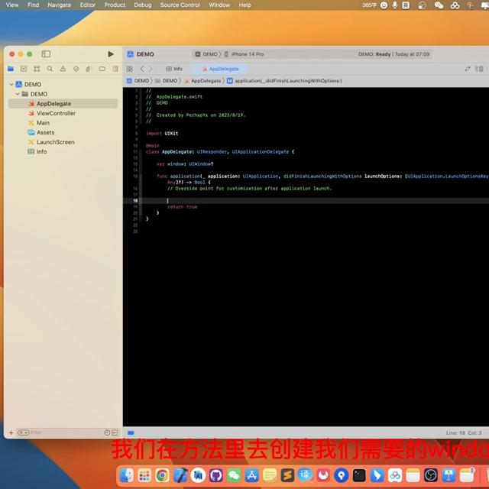Open DEMO project in jump bar
Screen dimensions: 489x489
click(138, 81)
